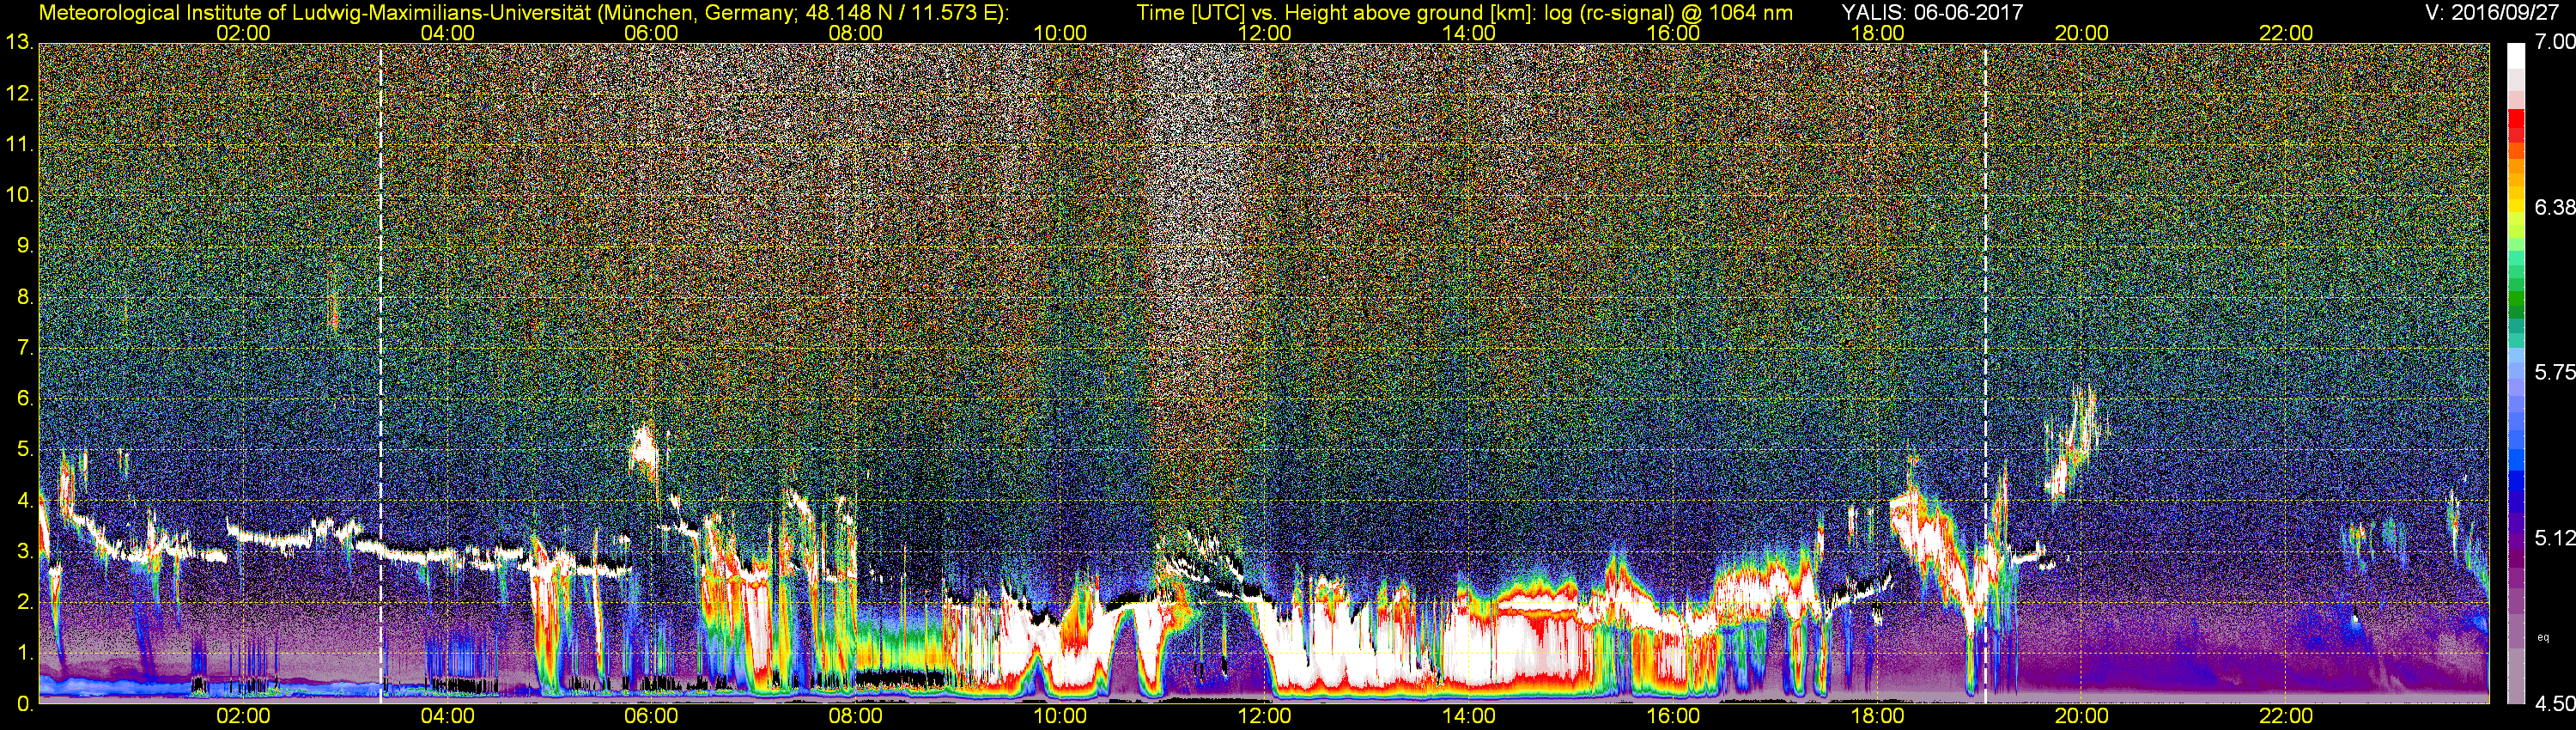This screenshot has width=2576, height=730.
Task: Click the 5.75 colorbar scale value
Action: 2555,372
